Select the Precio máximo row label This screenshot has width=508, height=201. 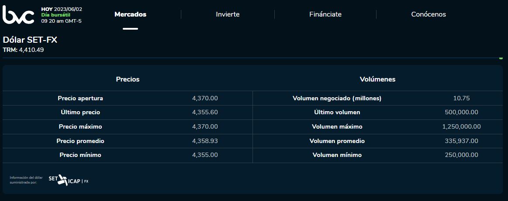click(x=80, y=126)
